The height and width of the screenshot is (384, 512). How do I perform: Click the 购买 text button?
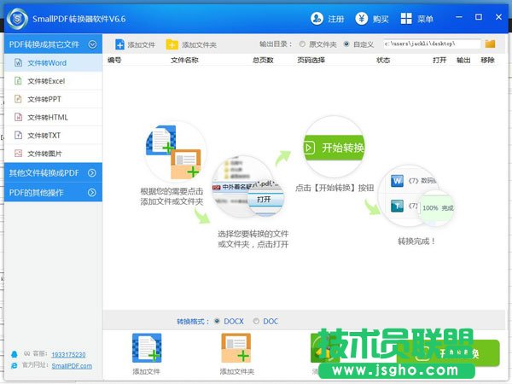(381, 19)
